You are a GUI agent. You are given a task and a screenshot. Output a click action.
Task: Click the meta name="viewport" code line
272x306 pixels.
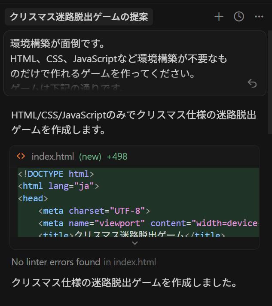tap(149, 224)
